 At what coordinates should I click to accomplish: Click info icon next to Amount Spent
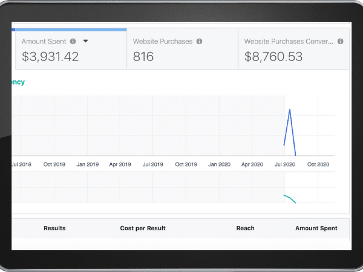(x=73, y=42)
